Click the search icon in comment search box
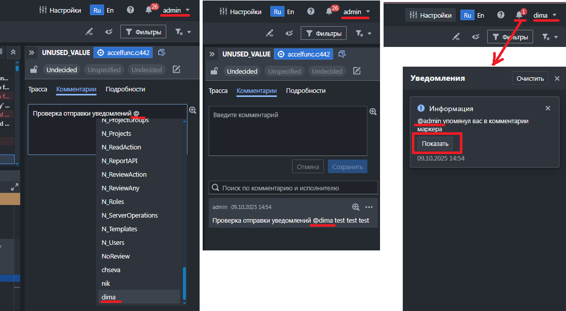This screenshot has width=566, height=311. pyautogui.click(x=216, y=188)
